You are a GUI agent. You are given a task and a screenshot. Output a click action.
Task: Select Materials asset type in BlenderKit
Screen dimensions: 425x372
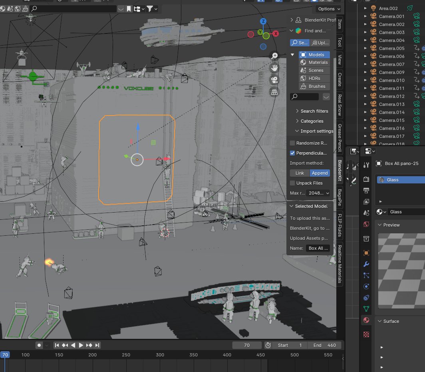(x=314, y=62)
